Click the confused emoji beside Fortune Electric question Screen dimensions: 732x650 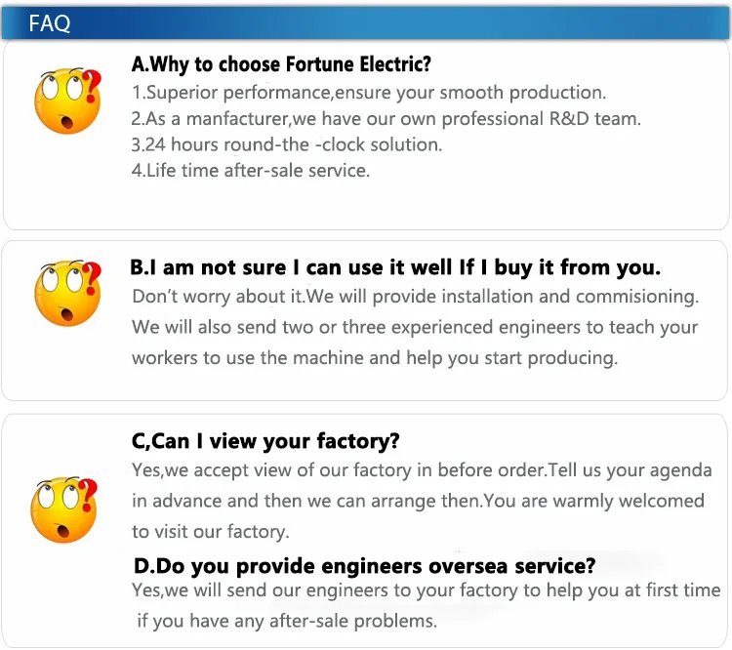click(x=67, y=101)
